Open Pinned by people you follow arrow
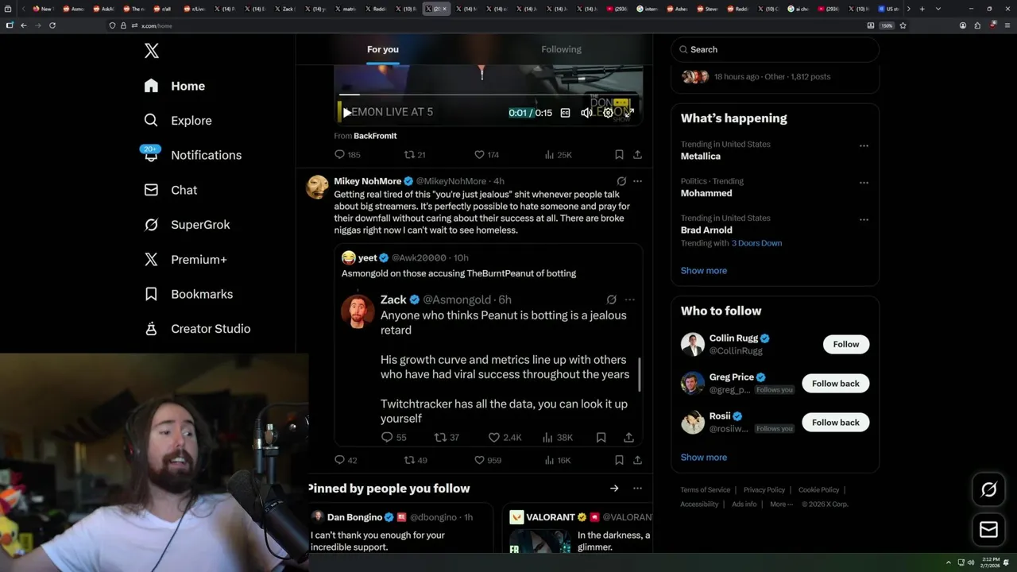Screen dimensions: 1017x572 point(614,489)
